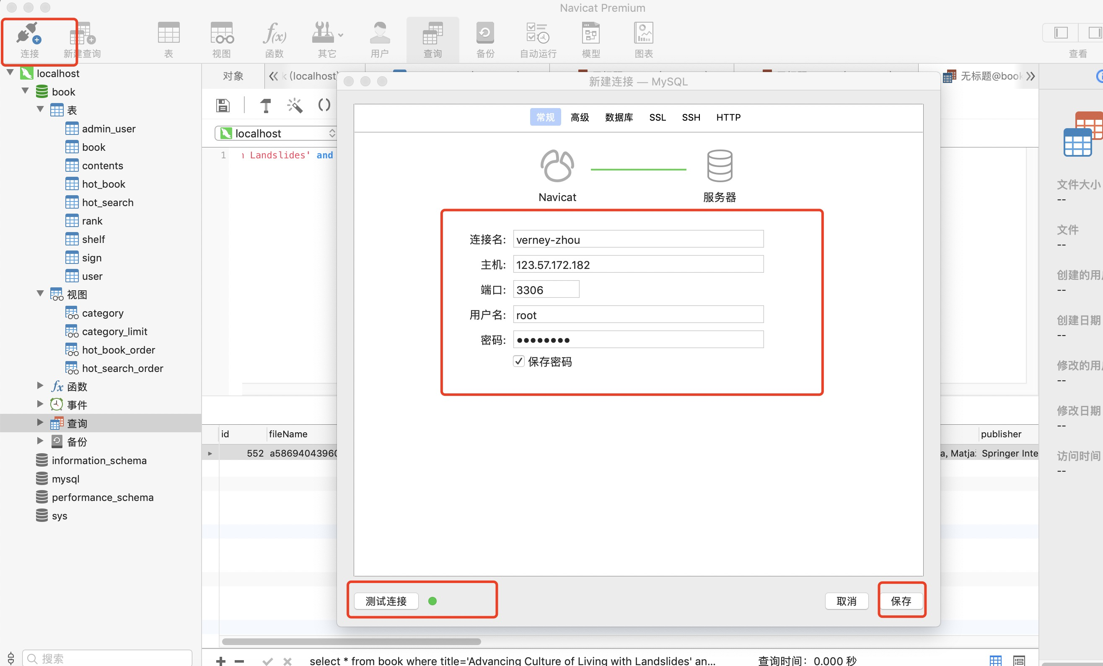Expand the 函数 node in sidebar
Viewport: 1103px width, 666px height.
tap(40, 385)
